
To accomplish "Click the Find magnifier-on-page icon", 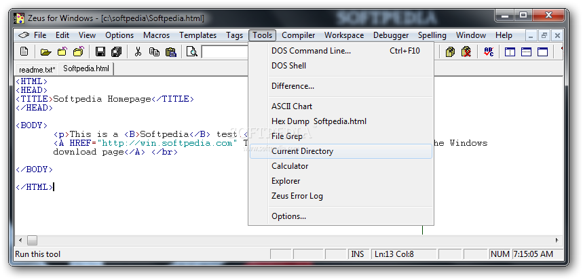I will [x=192, y=52].
